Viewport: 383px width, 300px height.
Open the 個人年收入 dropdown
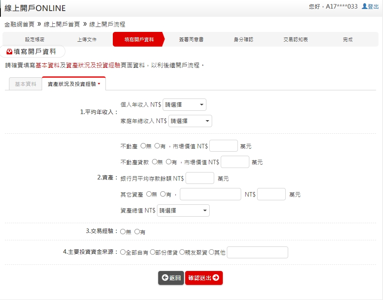point(184,105)
